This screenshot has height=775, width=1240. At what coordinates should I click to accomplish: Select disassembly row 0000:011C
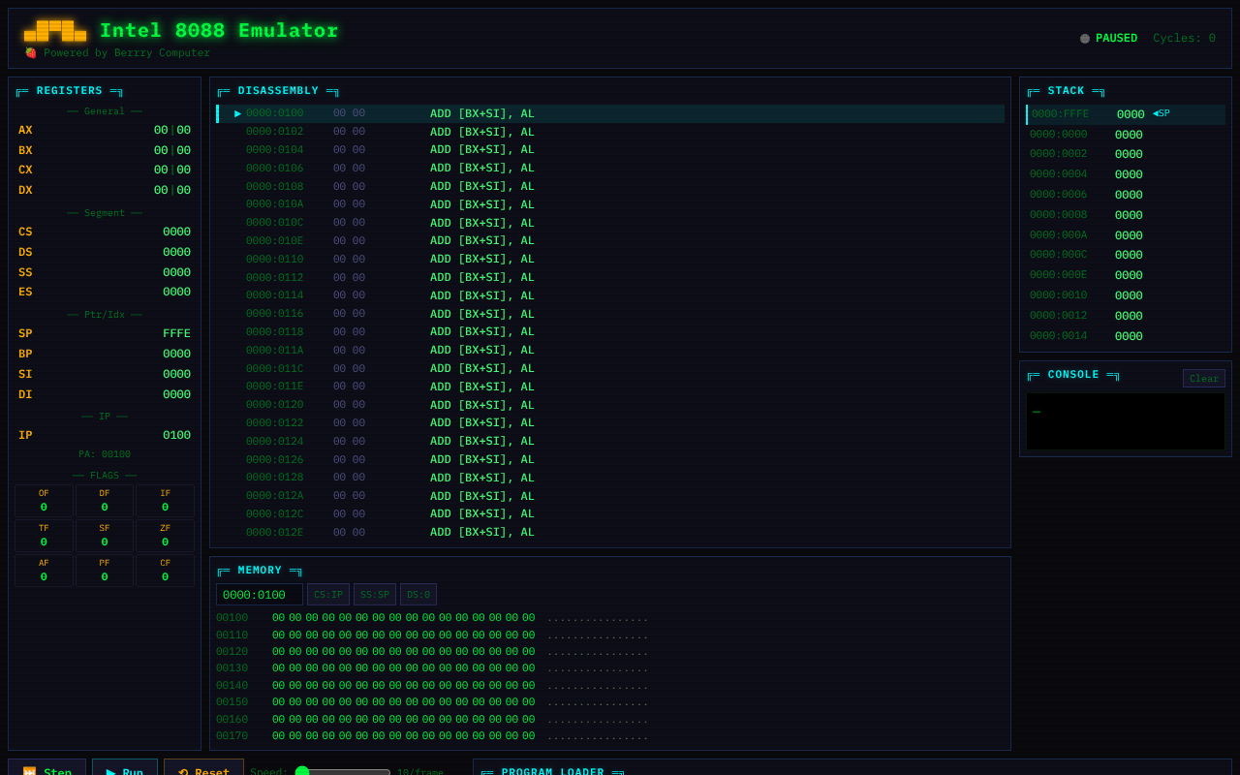(611, 368)
